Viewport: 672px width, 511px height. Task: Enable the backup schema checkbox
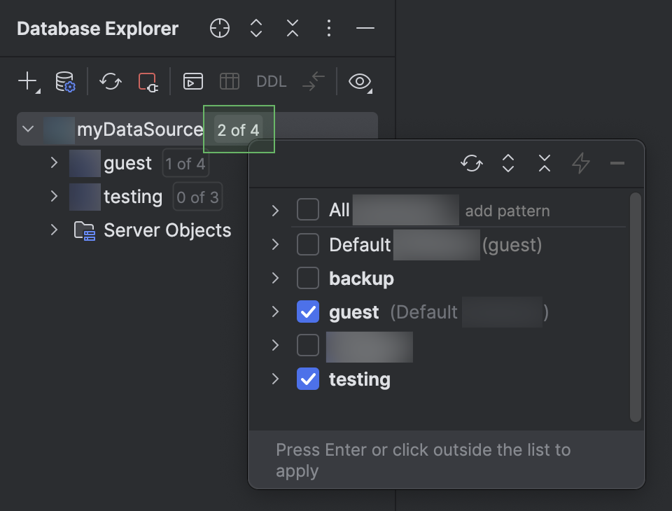point(307,278)
